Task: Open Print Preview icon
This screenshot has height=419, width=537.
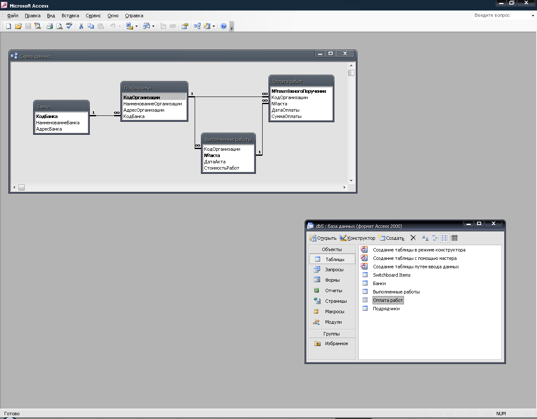Action: [x=59, y=26]
